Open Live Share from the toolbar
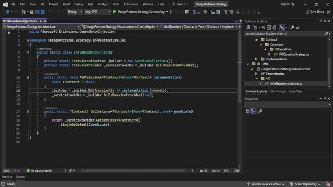333x187 pixels. point(315,12)
